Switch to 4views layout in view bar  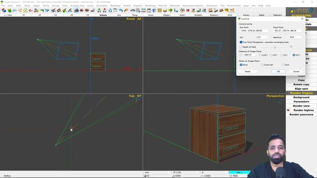point(103,15)
